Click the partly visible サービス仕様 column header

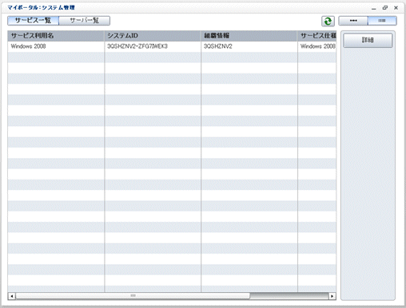coord(317,36)
